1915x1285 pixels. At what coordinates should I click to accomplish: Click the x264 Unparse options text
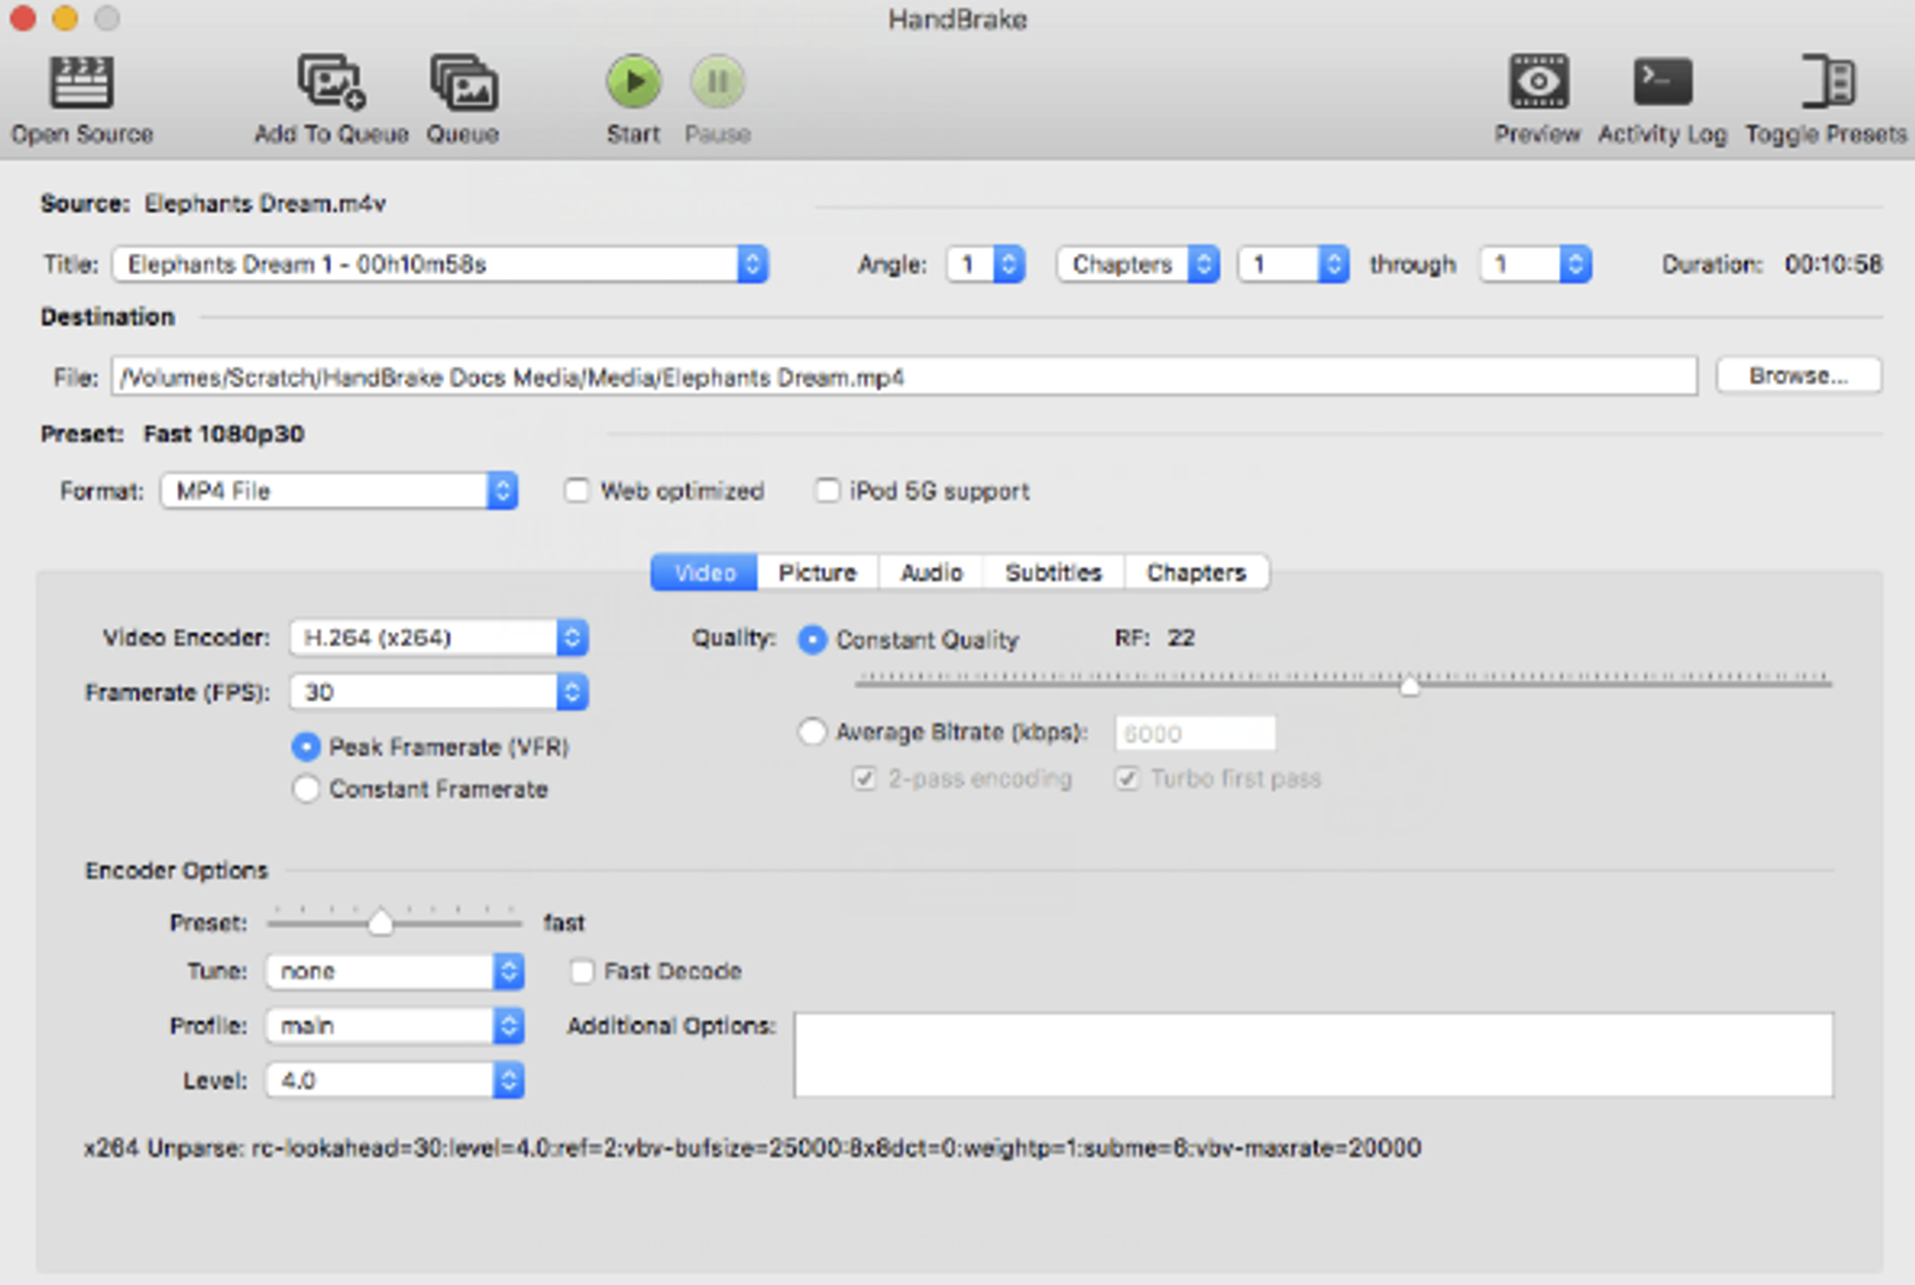point(753,1147)
